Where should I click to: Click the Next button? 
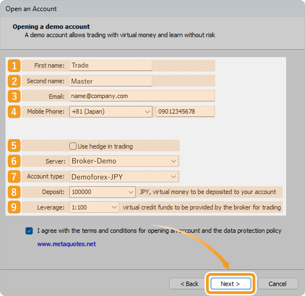pos(231,284)
